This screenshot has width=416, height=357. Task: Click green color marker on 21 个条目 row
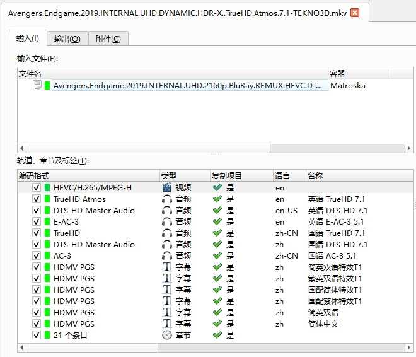point(47,335)
